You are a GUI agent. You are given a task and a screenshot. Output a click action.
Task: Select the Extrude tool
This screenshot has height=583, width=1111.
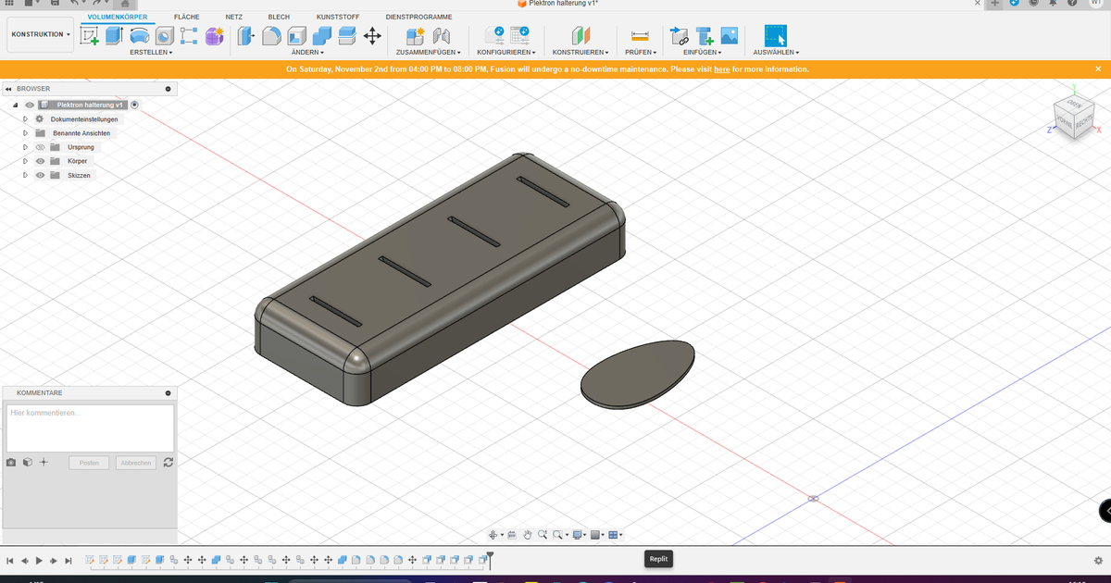(112, 35)
